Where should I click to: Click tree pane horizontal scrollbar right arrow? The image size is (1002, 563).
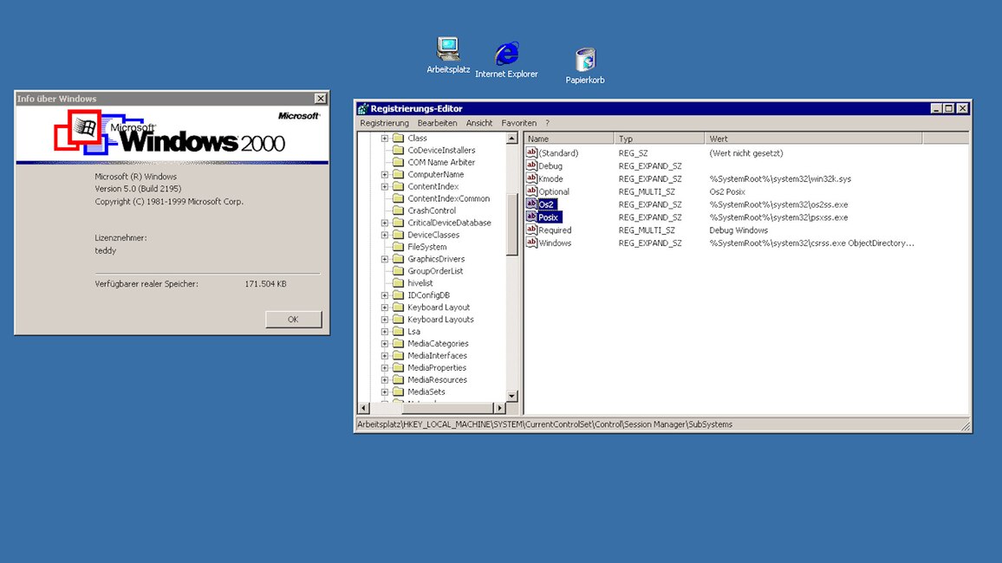tap(500, 408)
